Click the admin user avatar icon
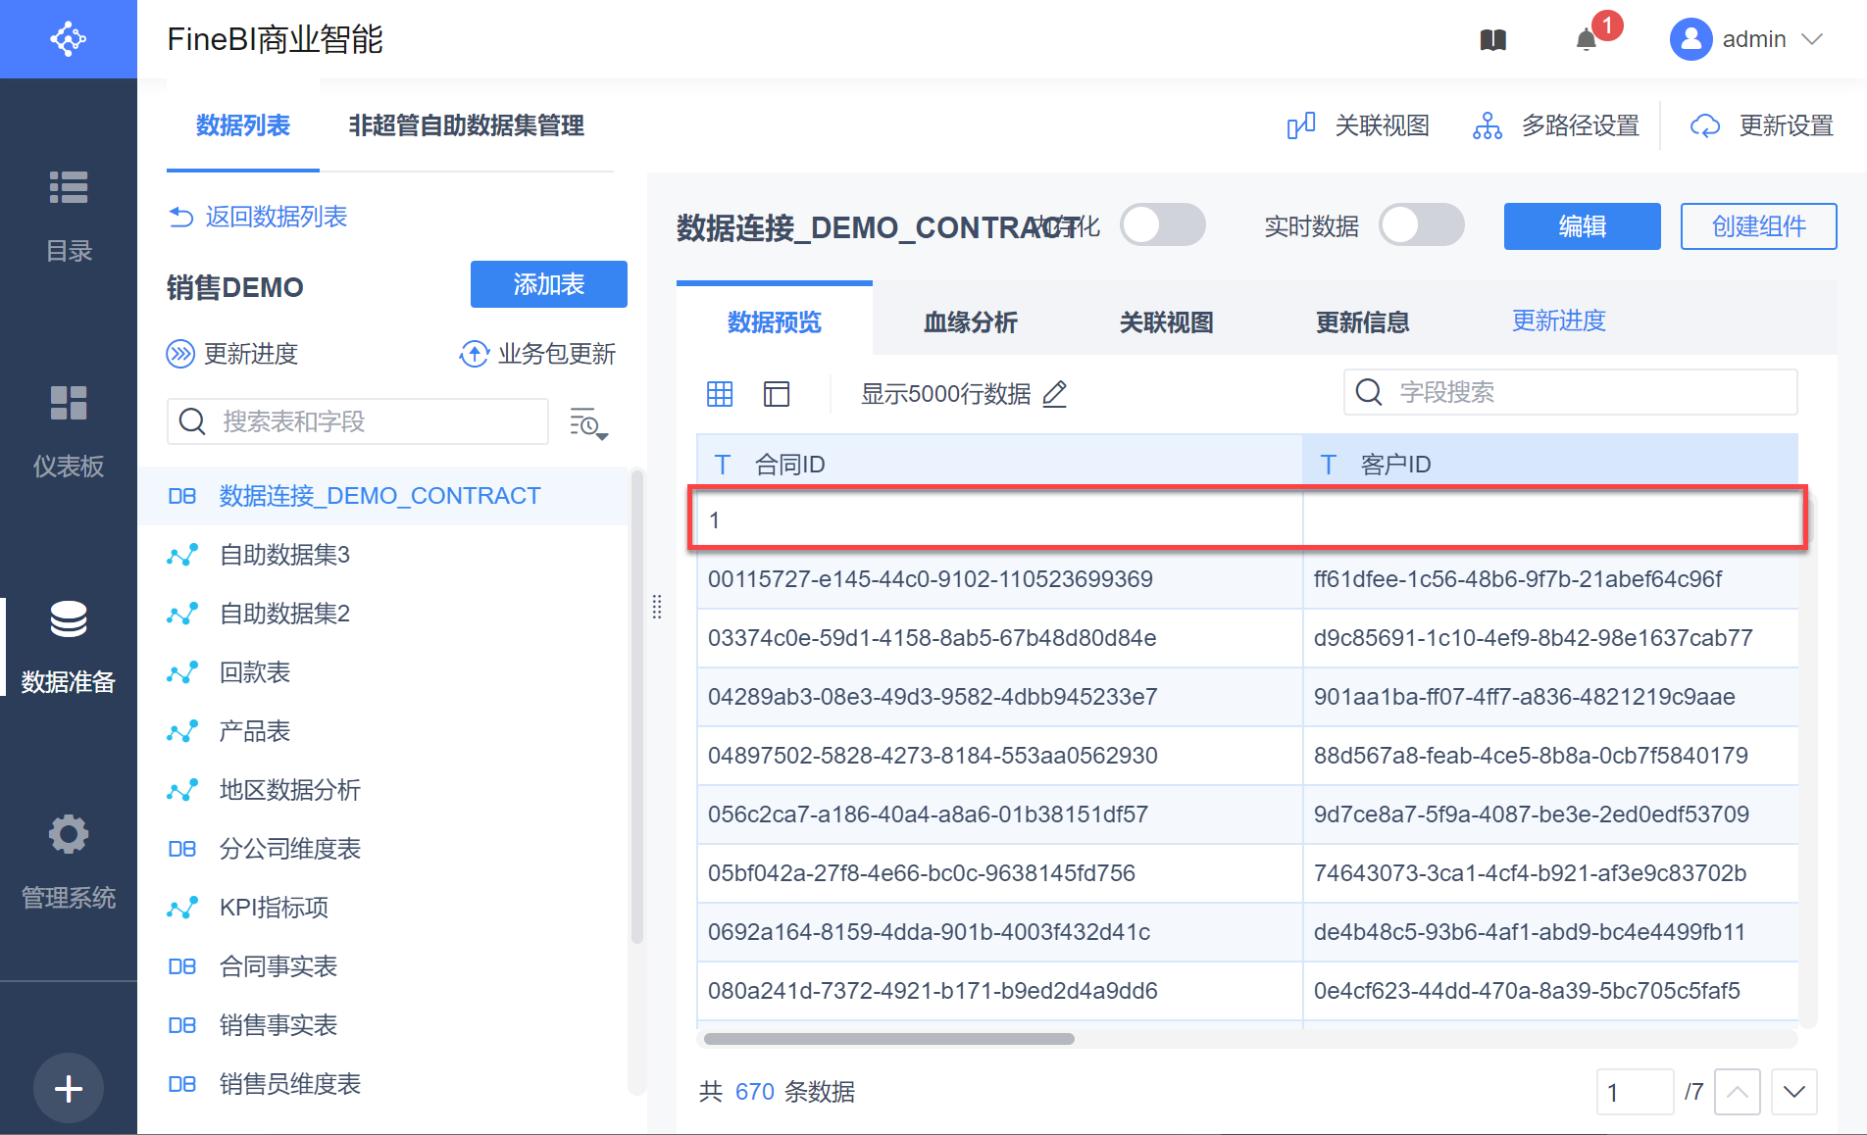Image resolution: width=1867 pixels, height=1135 pixels. [1690, 39]
